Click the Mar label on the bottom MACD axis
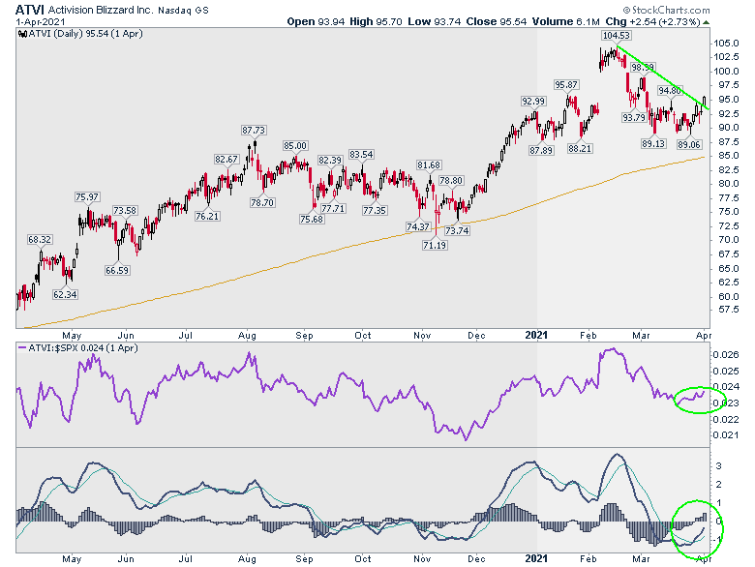The image size is (755, 567). coord(641,559)
